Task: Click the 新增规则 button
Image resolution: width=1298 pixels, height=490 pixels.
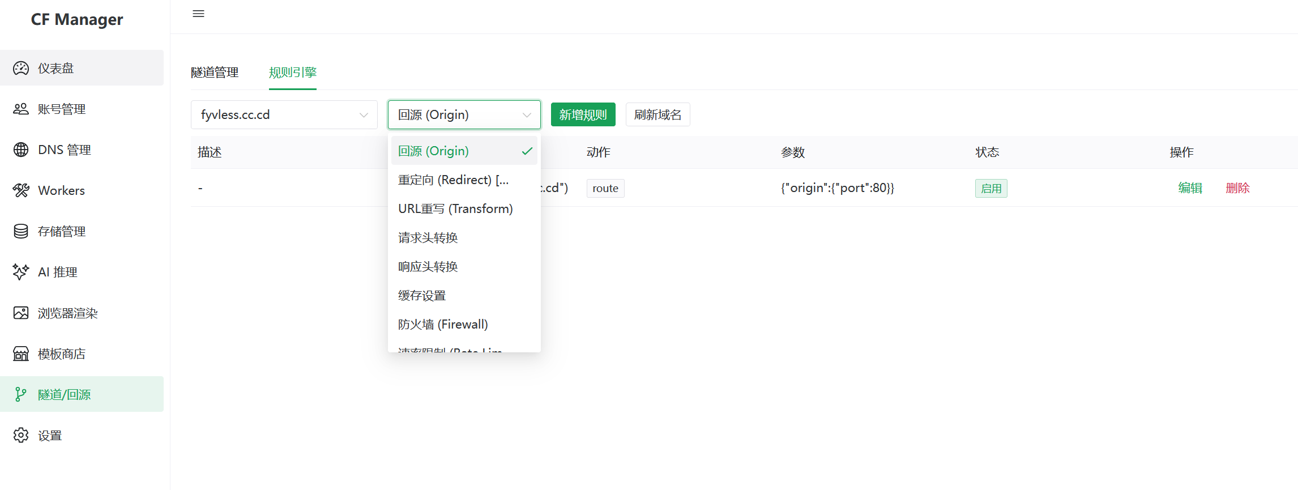Action: 583,114
